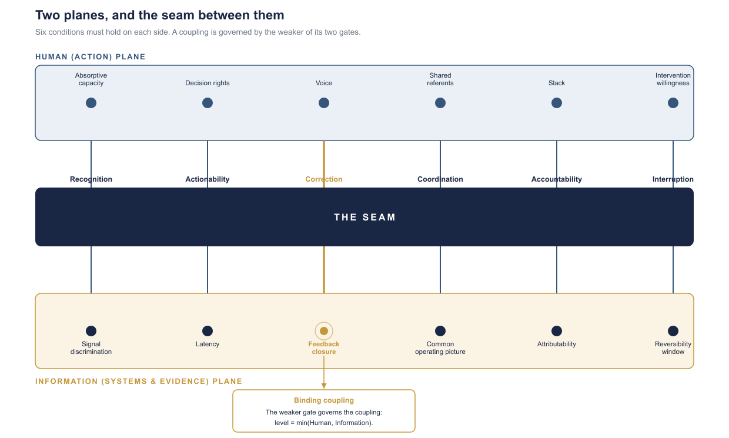Click the Slack node dot

[x=557, y=103]
